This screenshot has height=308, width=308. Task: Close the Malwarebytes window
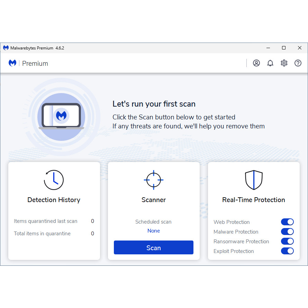300,48
